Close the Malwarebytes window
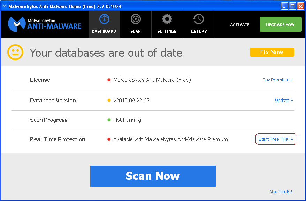 click(300, 6)
